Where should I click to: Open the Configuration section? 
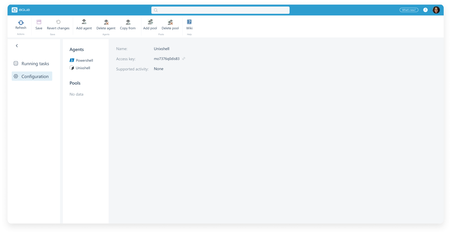click(x=35, y=76)
